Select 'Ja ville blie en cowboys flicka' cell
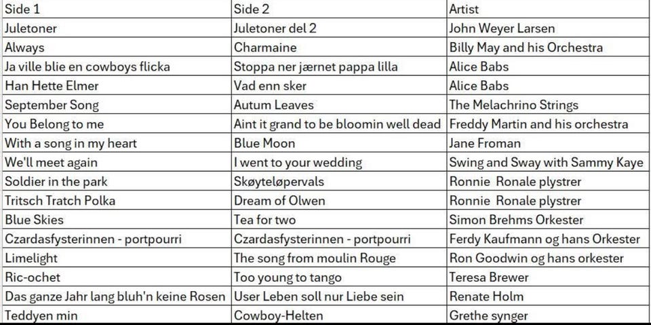Viewport: 651px width, 325px height. pyautogui.click(x=117, y=66)
